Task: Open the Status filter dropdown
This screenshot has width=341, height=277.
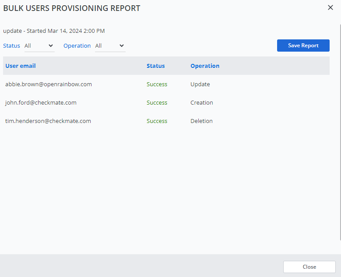Action: (x=39, y=46)
